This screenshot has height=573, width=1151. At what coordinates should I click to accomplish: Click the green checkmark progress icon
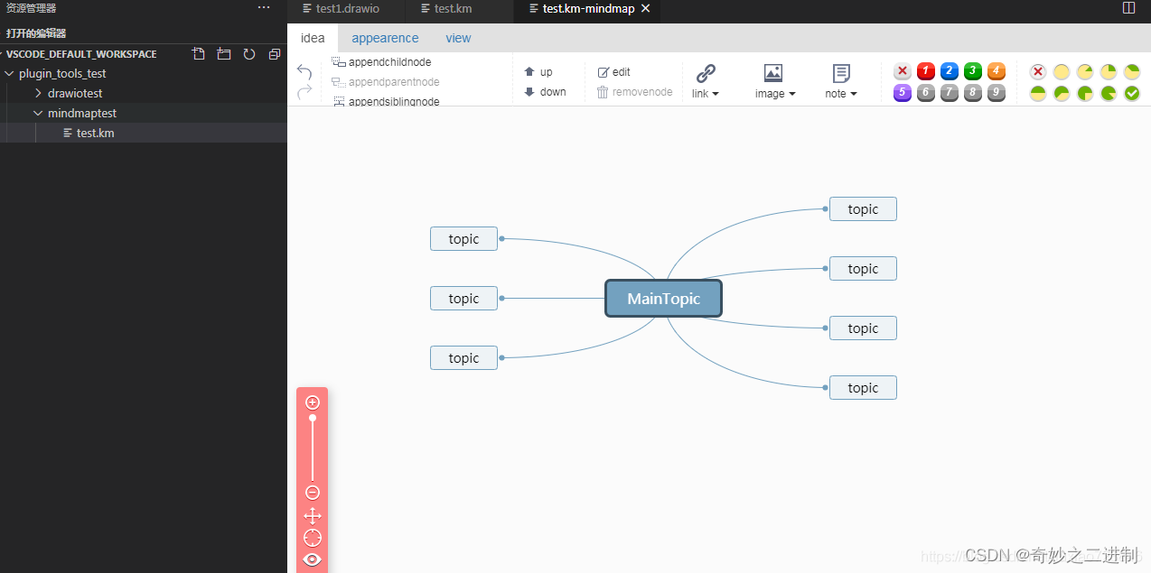point(1131,92)
